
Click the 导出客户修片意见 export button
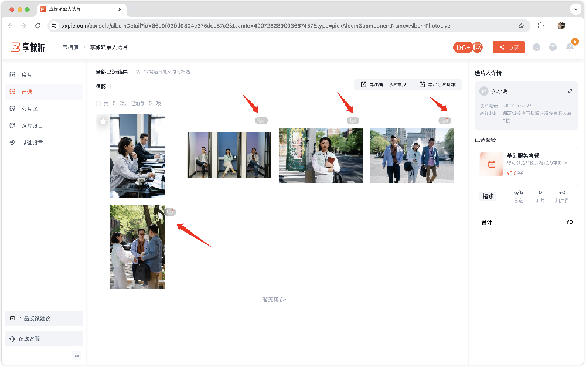[383, 84]
